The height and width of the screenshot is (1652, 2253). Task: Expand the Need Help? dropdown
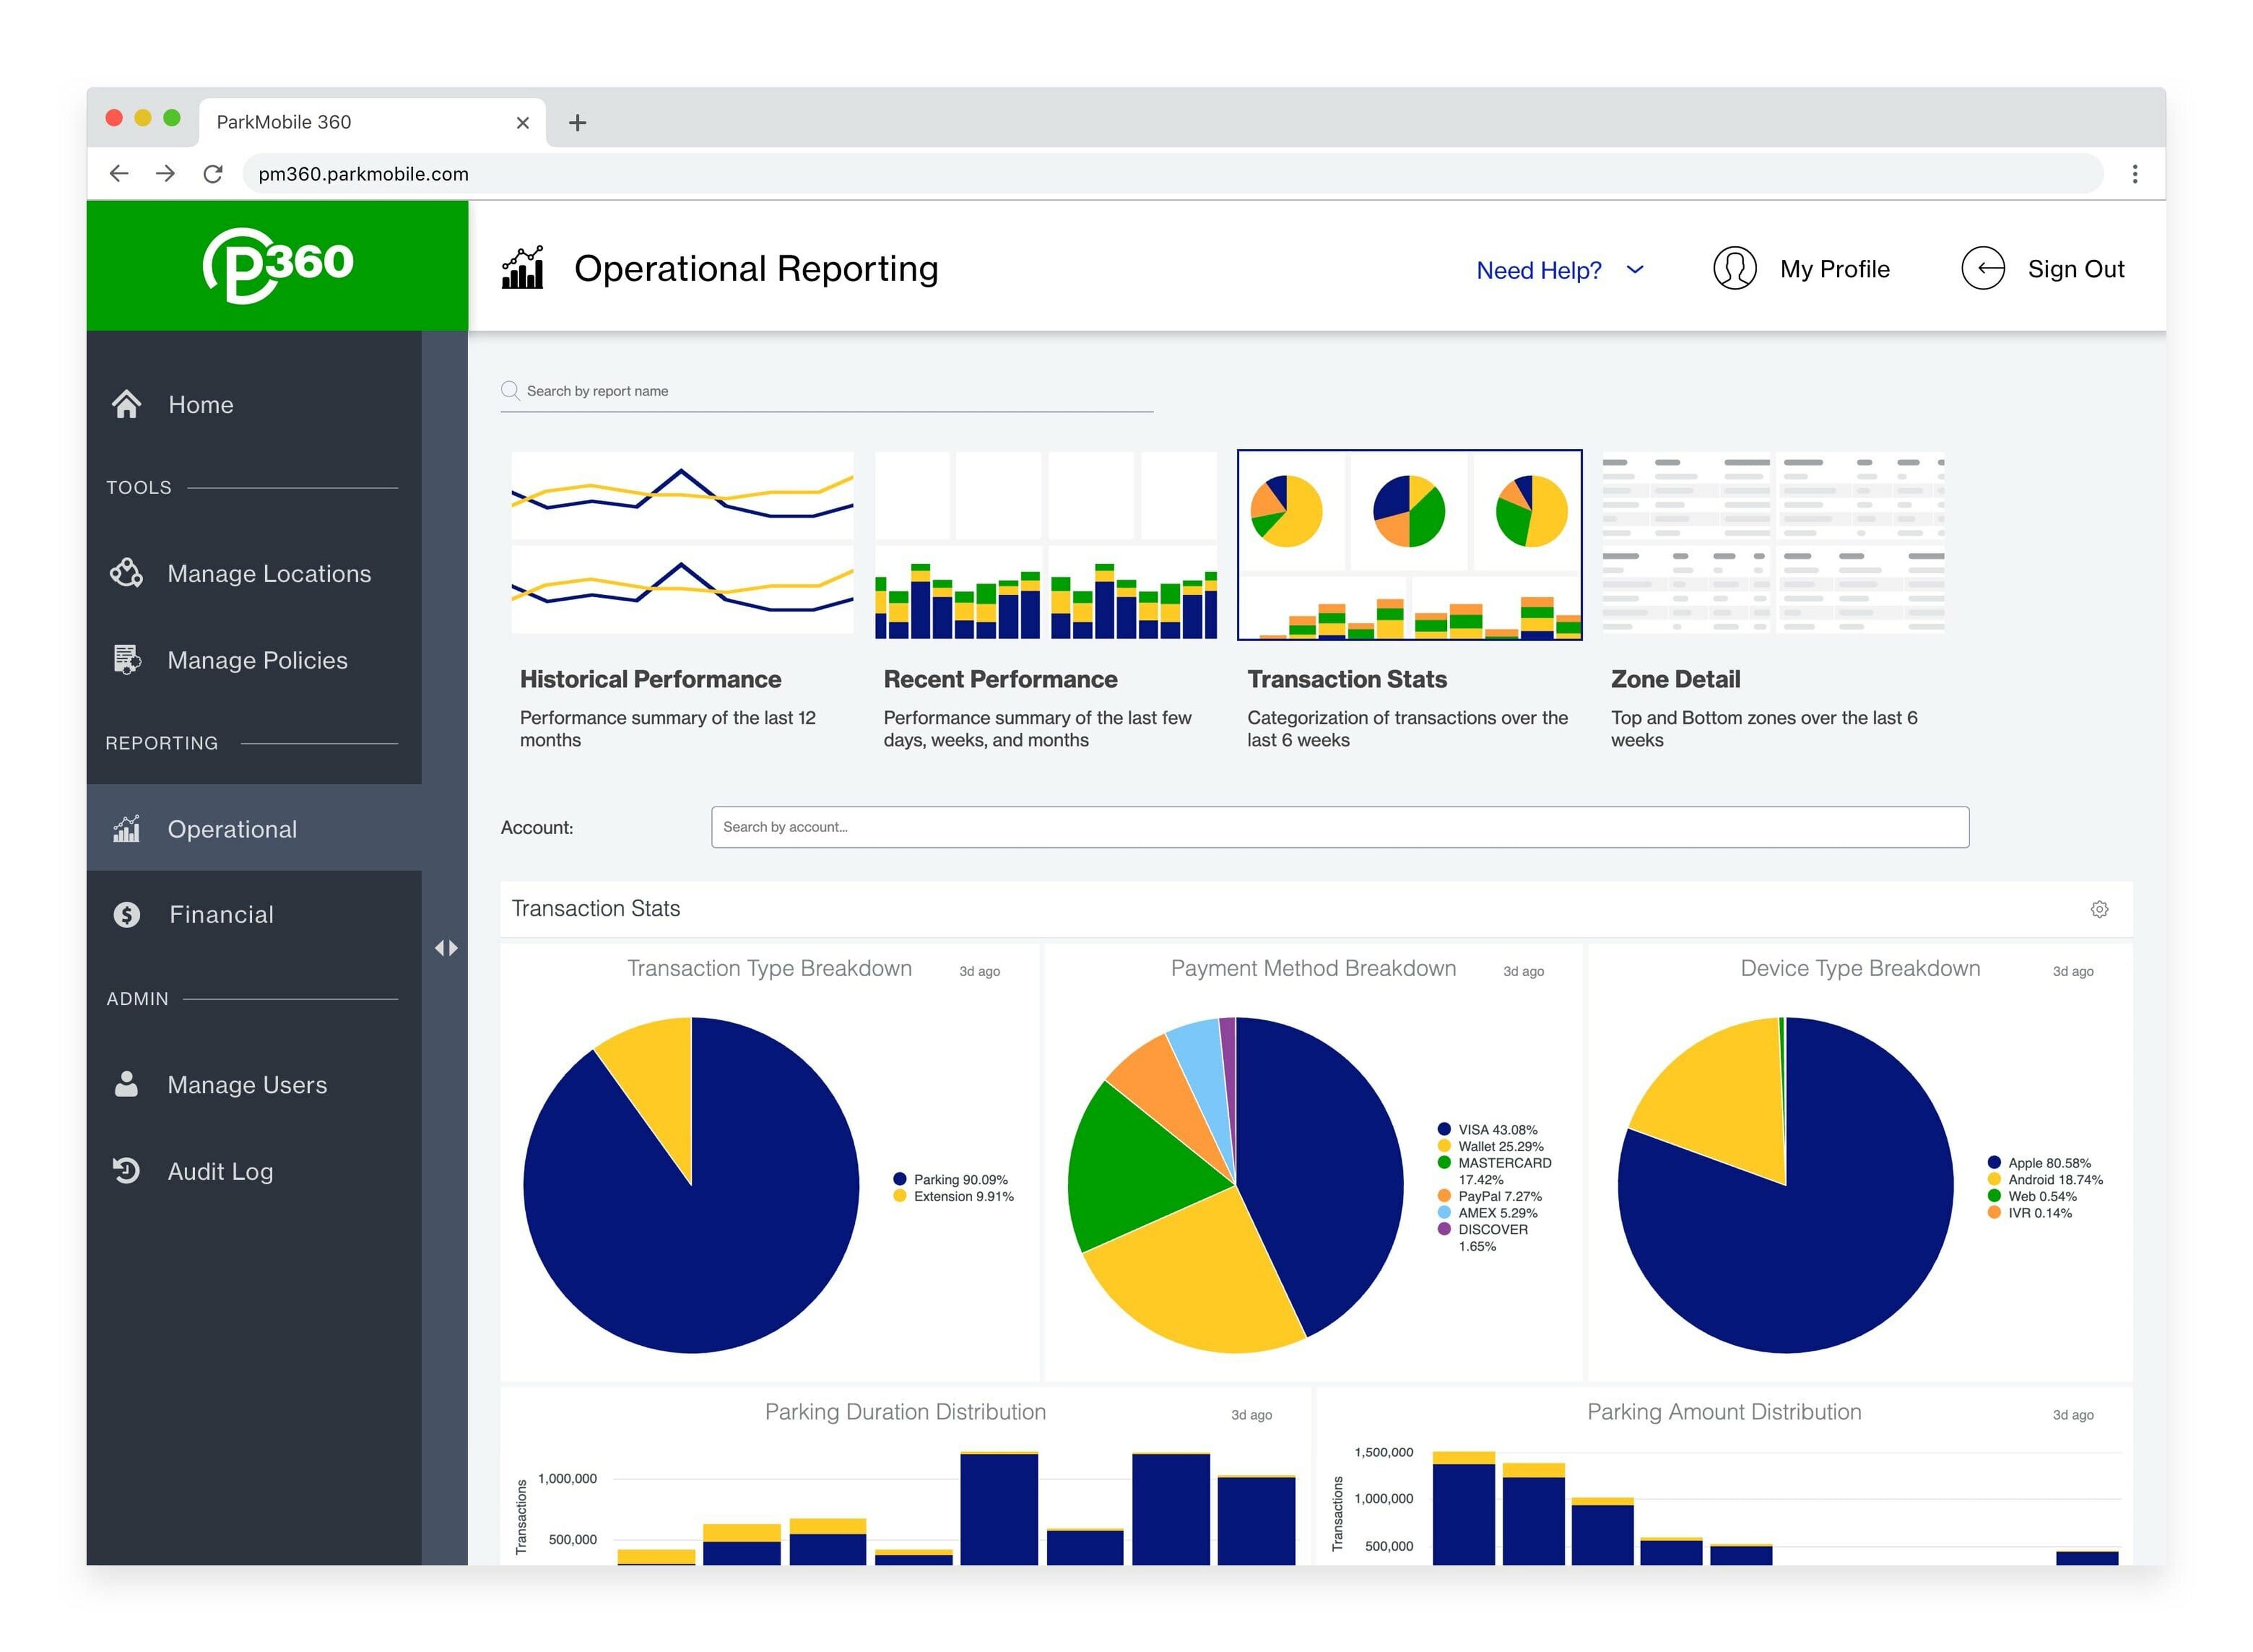coord(1560,270)
